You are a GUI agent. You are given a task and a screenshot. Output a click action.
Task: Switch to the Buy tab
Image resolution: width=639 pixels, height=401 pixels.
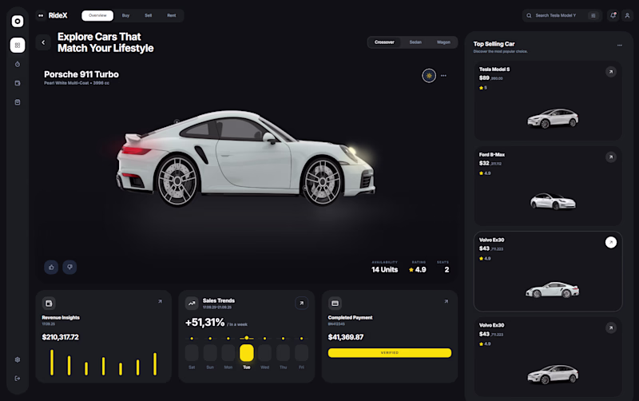[x=125, y=15]
